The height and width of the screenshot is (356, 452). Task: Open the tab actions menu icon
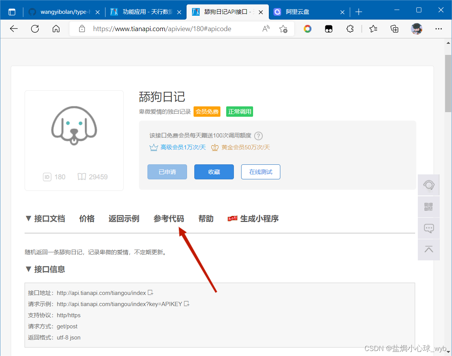click(x=12, y=12)
